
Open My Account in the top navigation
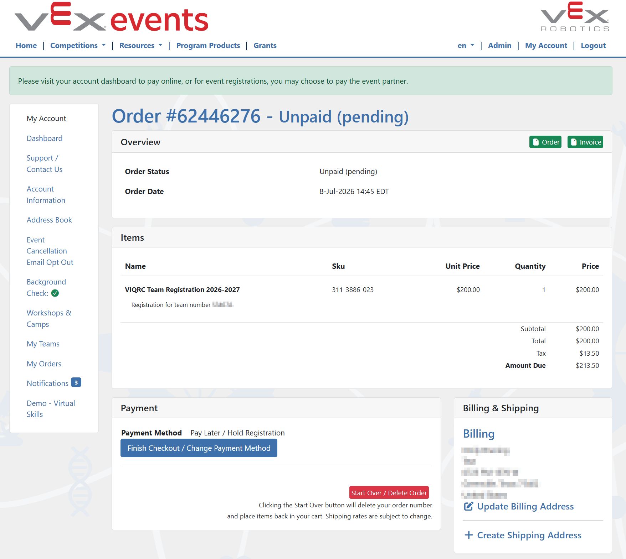[546, 46]
